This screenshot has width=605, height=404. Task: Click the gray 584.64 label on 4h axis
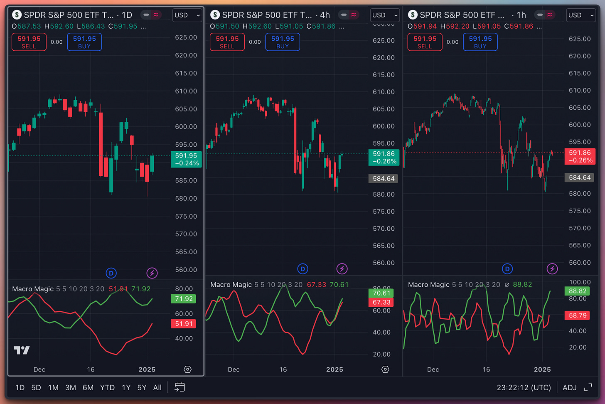point(384,179)
